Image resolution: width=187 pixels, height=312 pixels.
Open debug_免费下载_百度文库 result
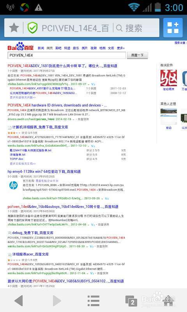pyautogui.click(x=33, y=232)
